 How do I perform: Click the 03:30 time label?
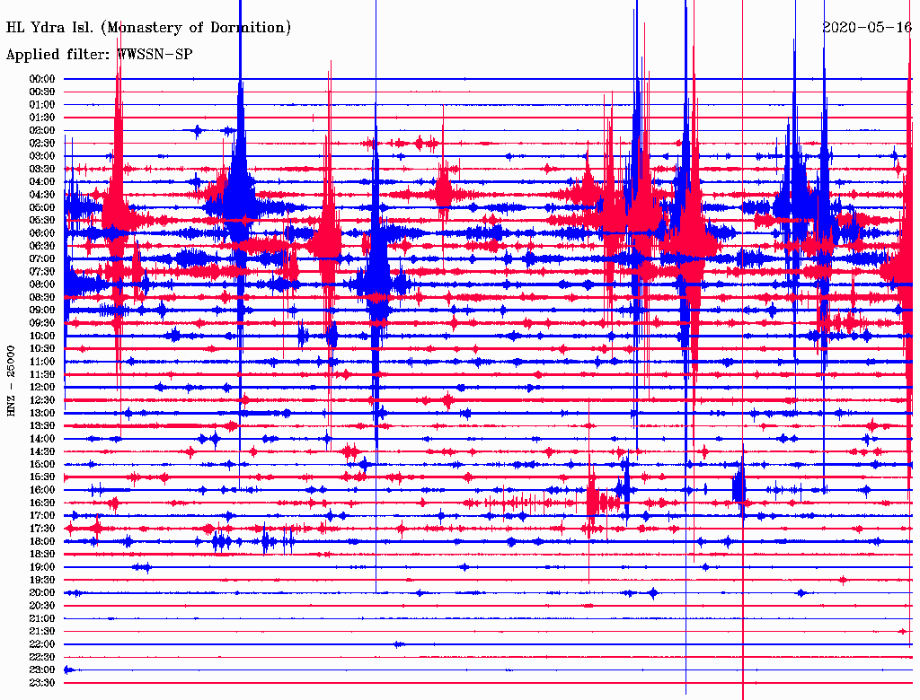(x=42, y=169)
